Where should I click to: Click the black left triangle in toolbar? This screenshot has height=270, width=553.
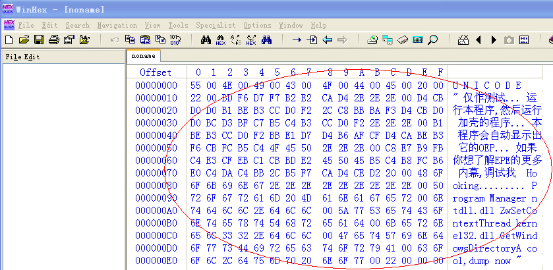479,40
